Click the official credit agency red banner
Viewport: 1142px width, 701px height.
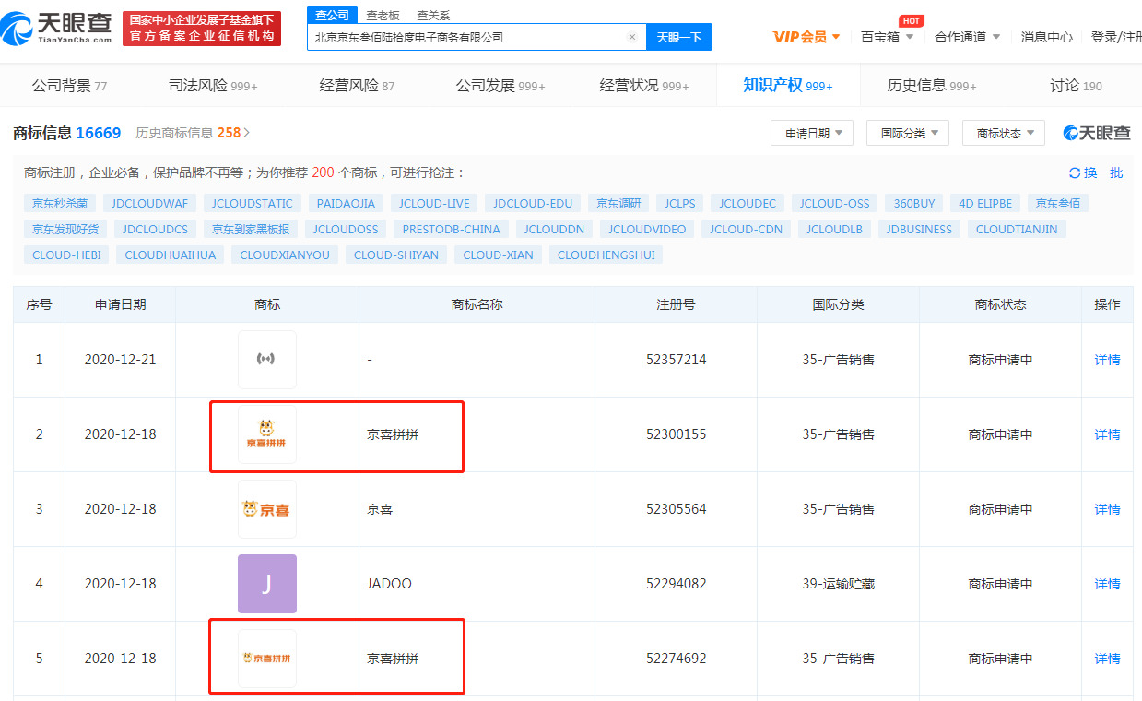tap(202, 29)
